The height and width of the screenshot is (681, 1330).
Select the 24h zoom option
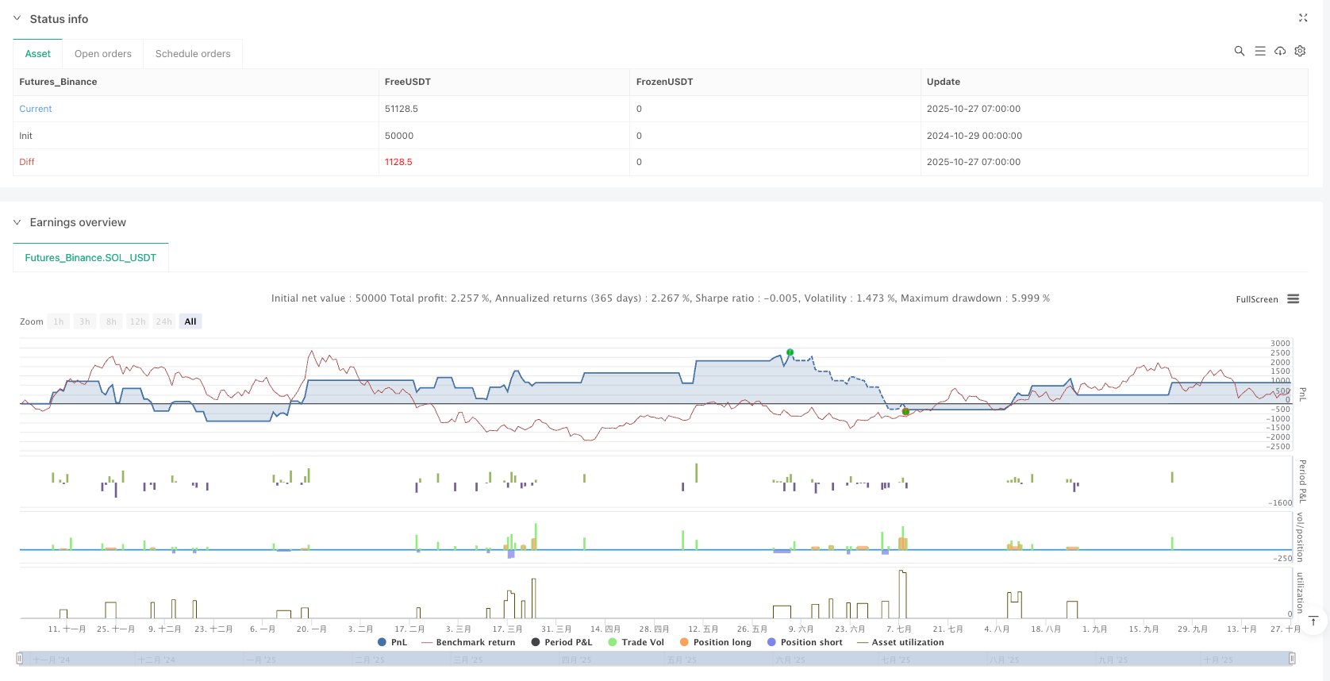point(163,321)
